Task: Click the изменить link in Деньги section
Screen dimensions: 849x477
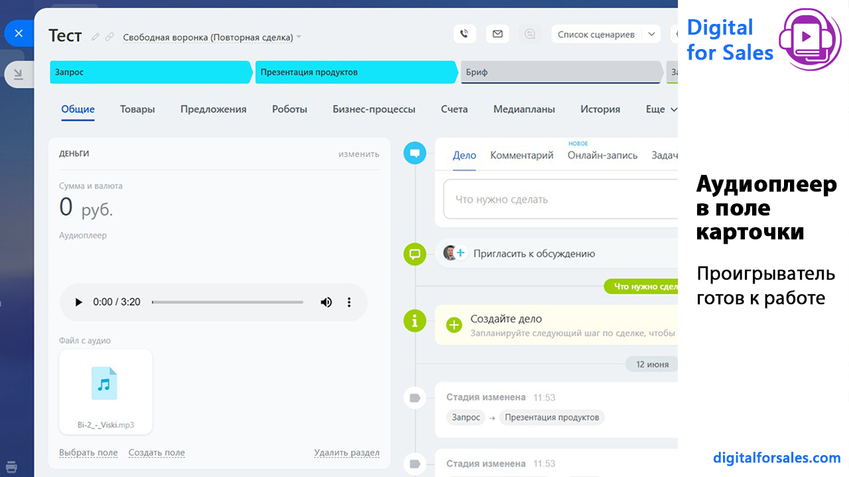Action: coord(358,154)
